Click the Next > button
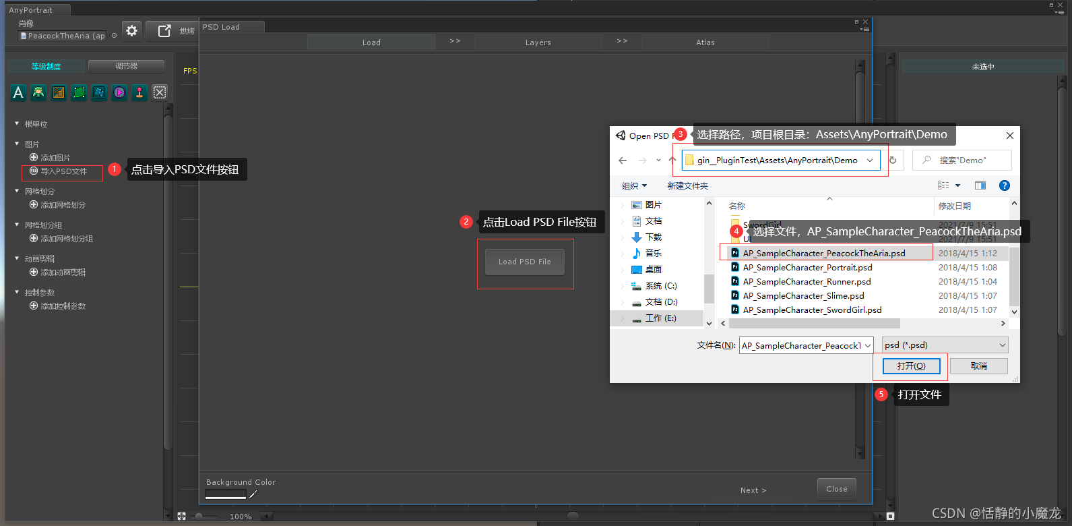1072x526 pixels. (753, 490)
